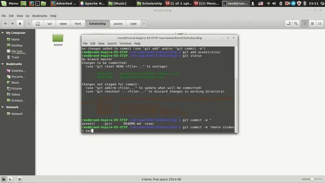Viewport: 325px width, 183px height.
Task: Click the shield update manager tray icon
Action: point(299,4)
